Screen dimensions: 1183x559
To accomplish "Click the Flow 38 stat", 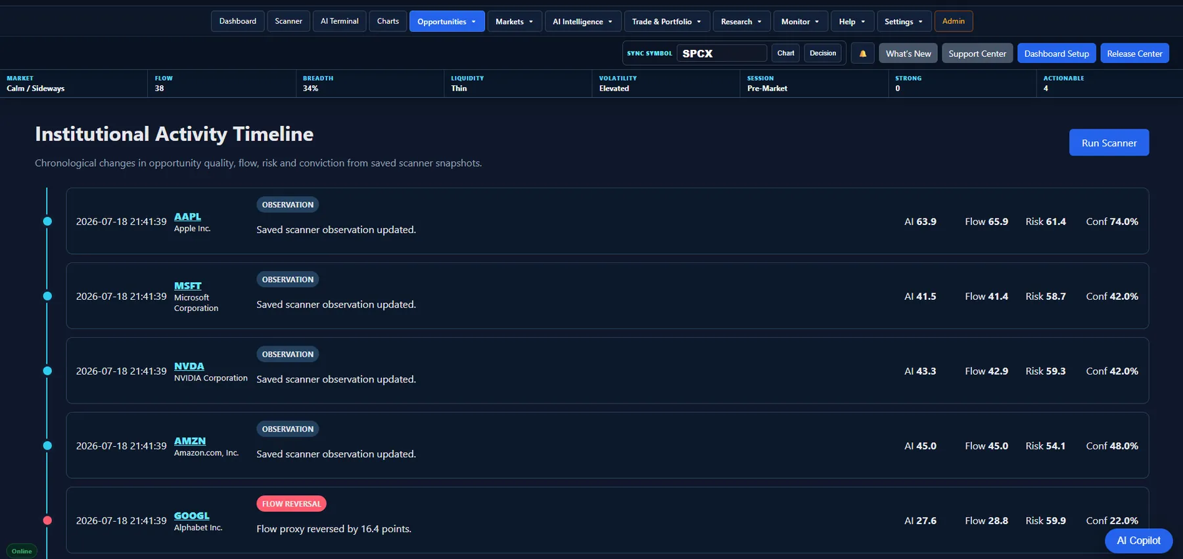I will (x=221, y=83).
